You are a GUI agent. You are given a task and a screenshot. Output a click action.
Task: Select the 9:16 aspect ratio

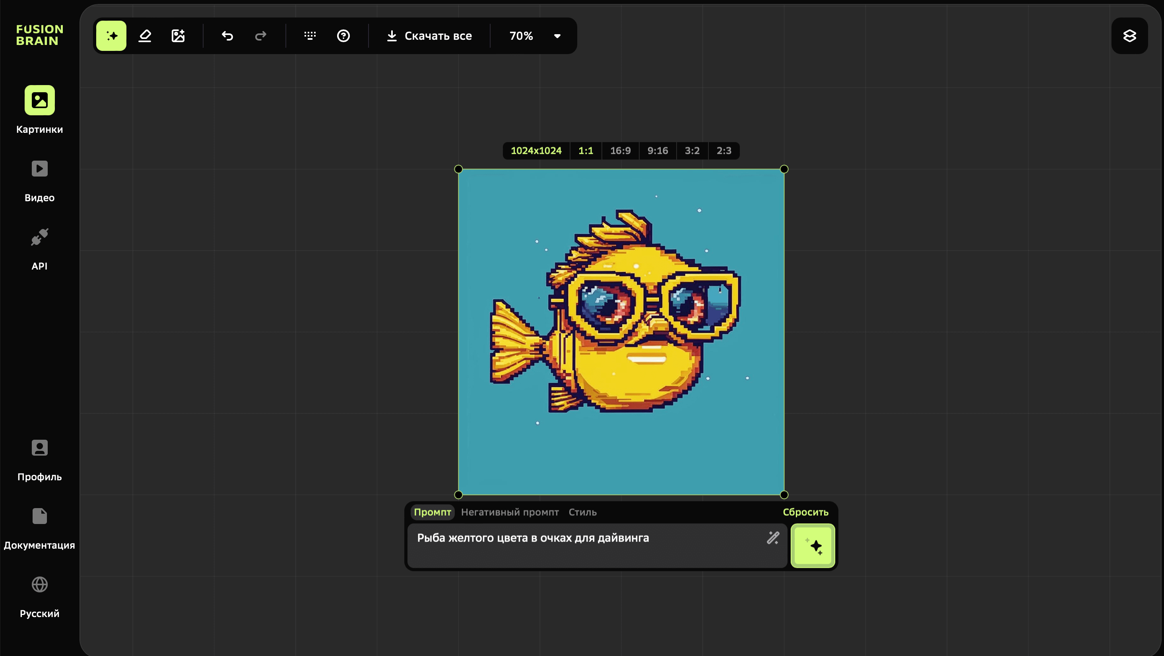pos(658,150)
